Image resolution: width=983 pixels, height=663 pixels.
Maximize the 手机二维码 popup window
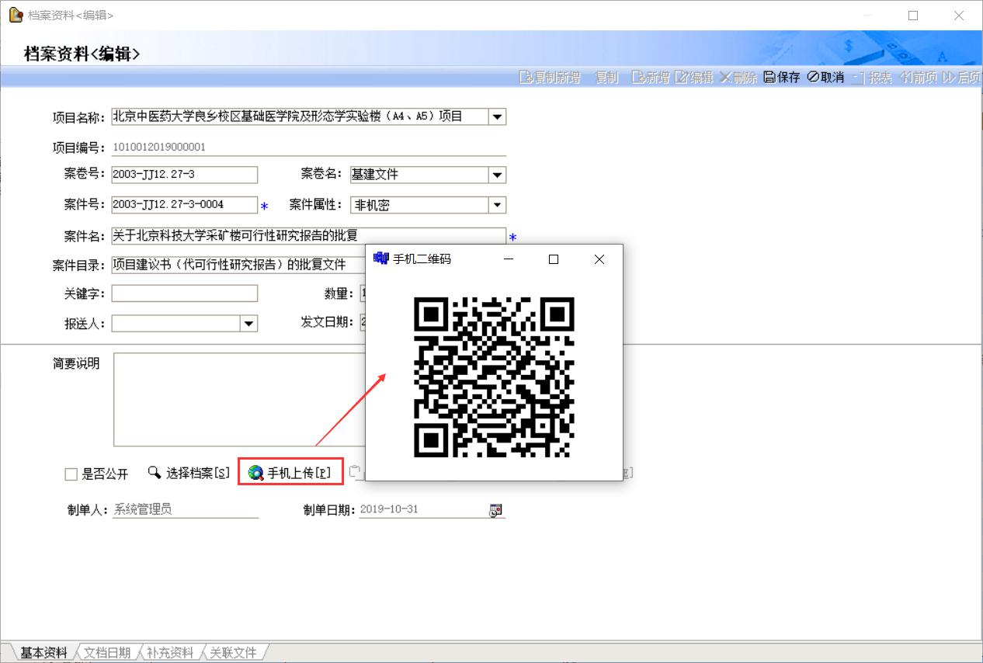554,259
